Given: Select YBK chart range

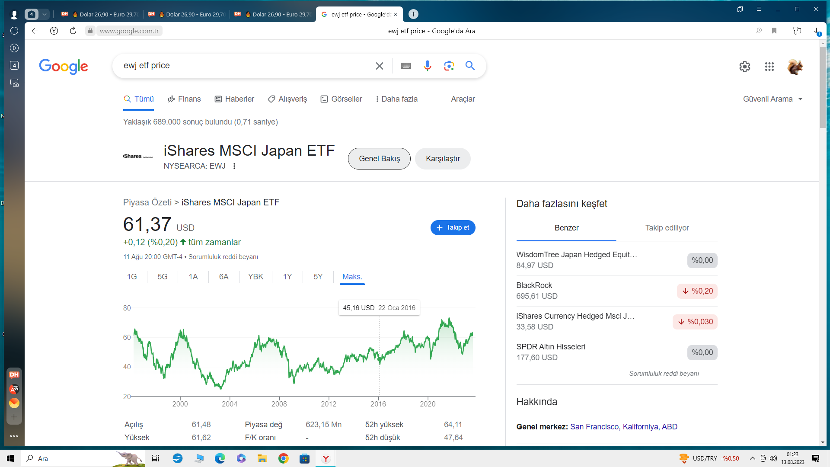Looking at the screenshot, I should coord(255,277).
